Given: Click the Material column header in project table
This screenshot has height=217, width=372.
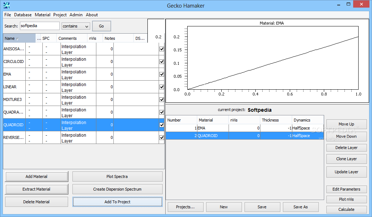Looking at the screenshot, I should pyautogui.click(x=213, y=120).
